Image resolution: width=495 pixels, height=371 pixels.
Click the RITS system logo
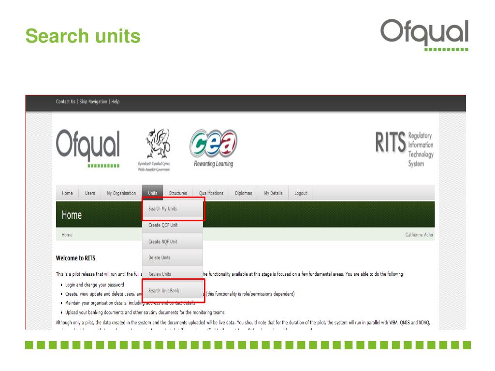404,149
